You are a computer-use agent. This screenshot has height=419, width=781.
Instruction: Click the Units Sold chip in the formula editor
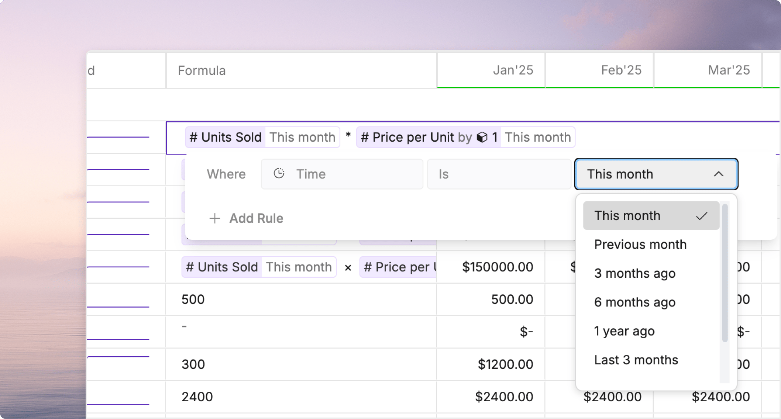pyautogui.click(x=226, y=137)
